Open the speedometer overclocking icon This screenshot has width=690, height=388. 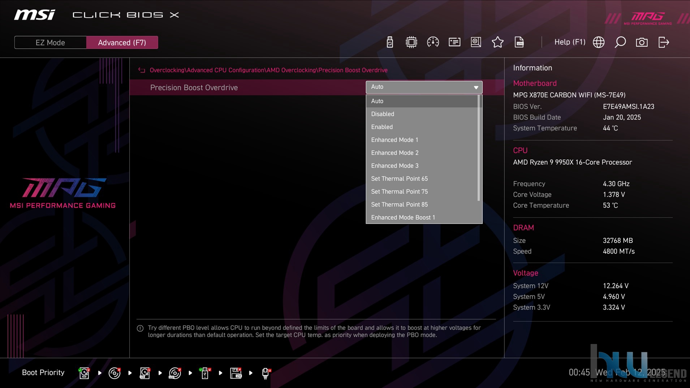click(433, 42)
